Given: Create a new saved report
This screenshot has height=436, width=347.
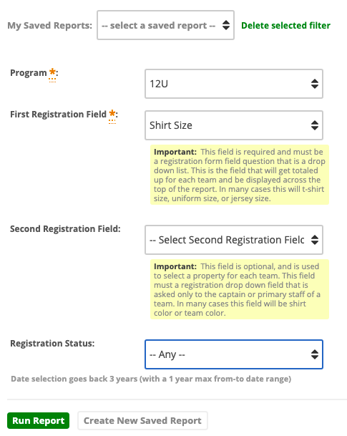Looking at the screenshot, I should tap(142, 420).
